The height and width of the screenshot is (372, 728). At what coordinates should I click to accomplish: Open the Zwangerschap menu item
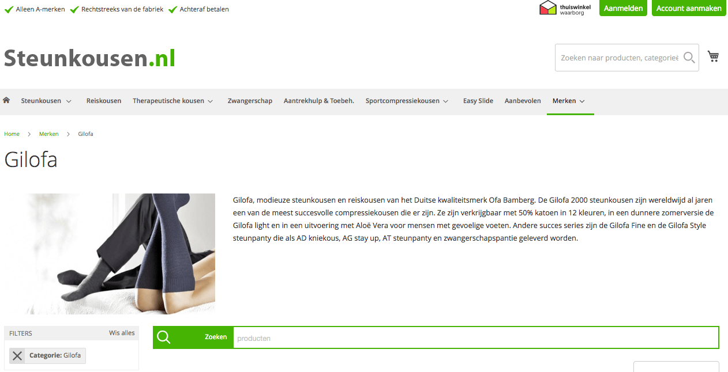coord(250,101)
